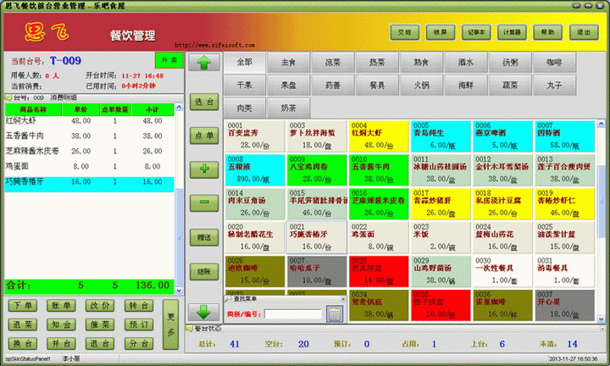Choose dish 0017 青蒜炒猪肝 tile
Screen dimensions: 610x366
click(441, 204)
